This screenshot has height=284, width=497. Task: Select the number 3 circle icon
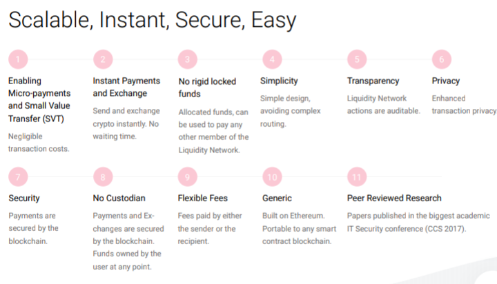[x=188, y=59]
